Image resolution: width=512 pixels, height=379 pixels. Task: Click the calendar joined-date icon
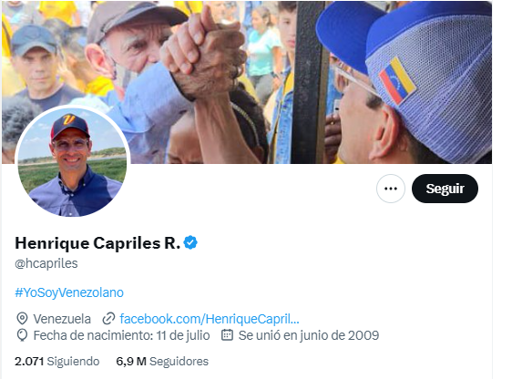pyautogui.click(x=227, y=335)
